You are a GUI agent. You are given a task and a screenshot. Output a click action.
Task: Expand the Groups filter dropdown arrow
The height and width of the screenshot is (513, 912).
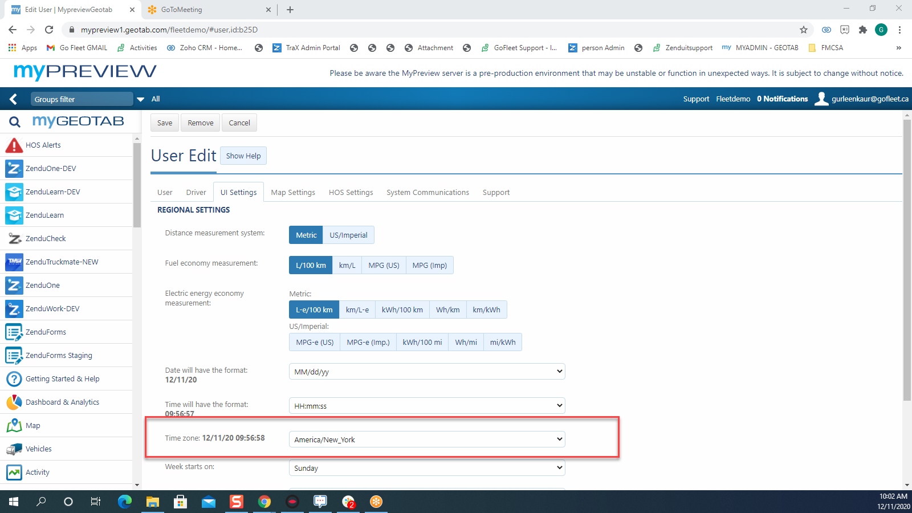tap(140, 99)
